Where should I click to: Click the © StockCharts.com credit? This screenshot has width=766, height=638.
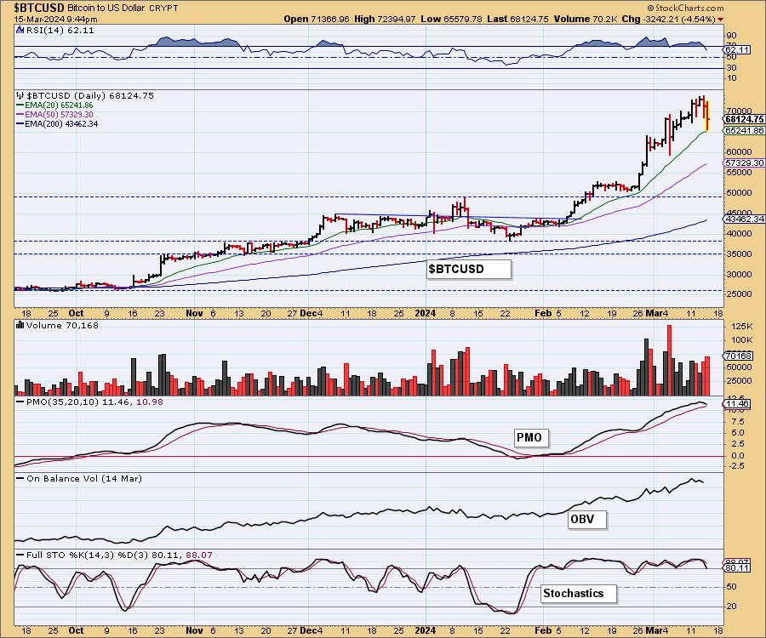point(686,8)
